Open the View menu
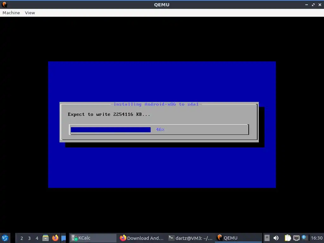 [30, 13]
